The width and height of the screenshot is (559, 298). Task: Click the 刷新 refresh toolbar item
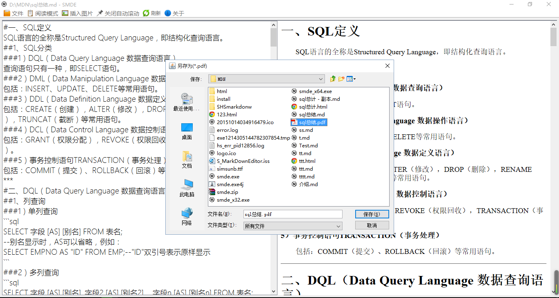point(152,13)
